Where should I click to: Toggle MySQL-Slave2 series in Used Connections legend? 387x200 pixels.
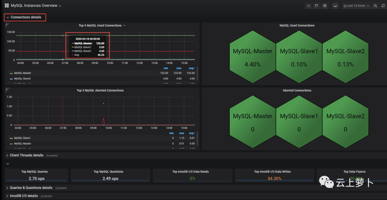tap(22, 79)
